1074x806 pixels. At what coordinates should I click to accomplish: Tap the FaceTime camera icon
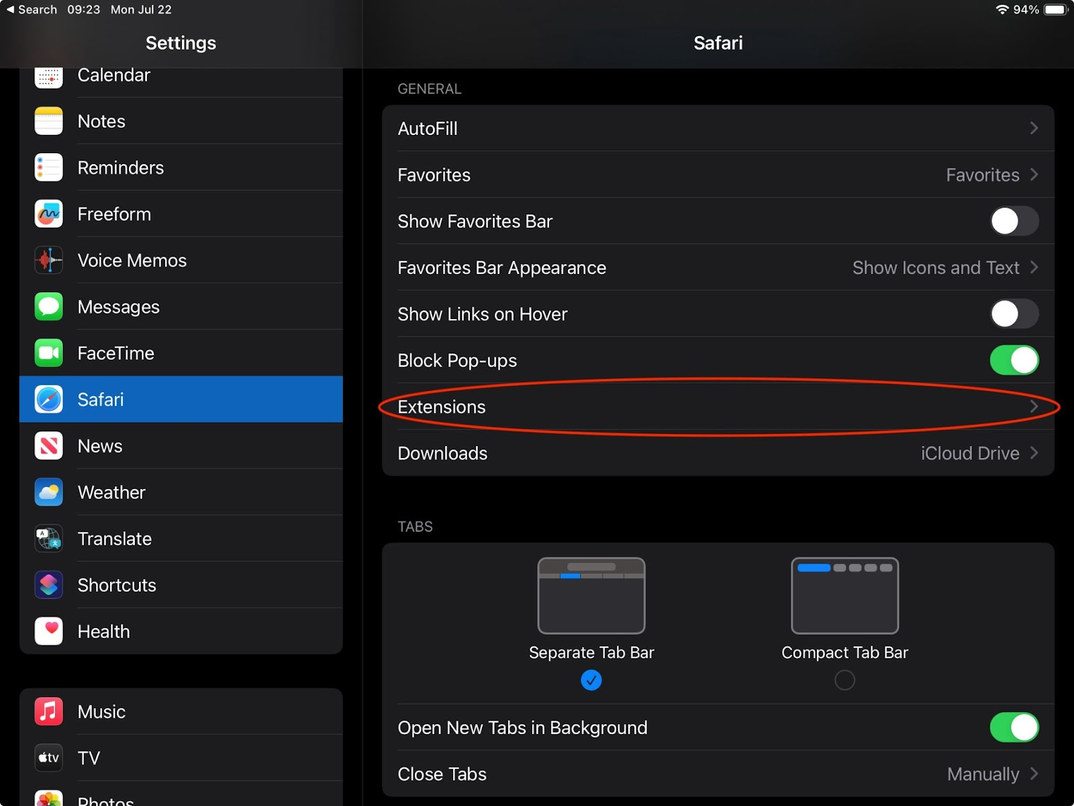(x=48, y=353)
